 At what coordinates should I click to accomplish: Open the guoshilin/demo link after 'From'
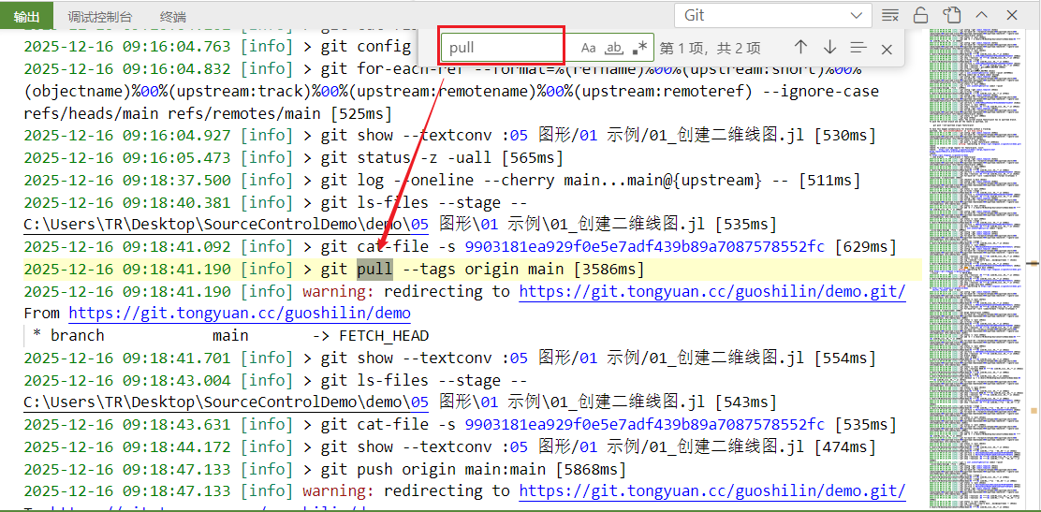(240, 314)
